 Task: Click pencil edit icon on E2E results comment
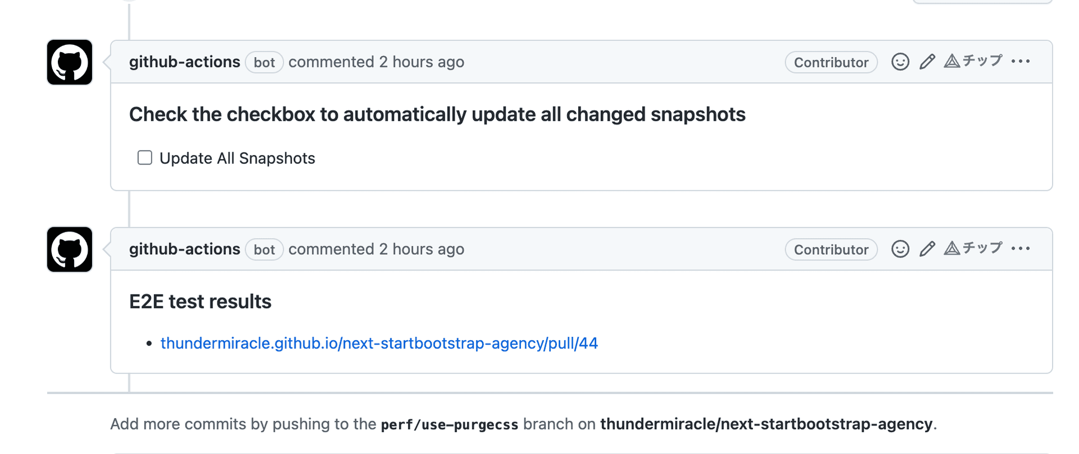click(x=927, y=249)
